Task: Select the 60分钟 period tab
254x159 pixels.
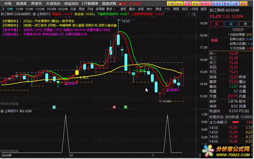Action: click(63, 9)
